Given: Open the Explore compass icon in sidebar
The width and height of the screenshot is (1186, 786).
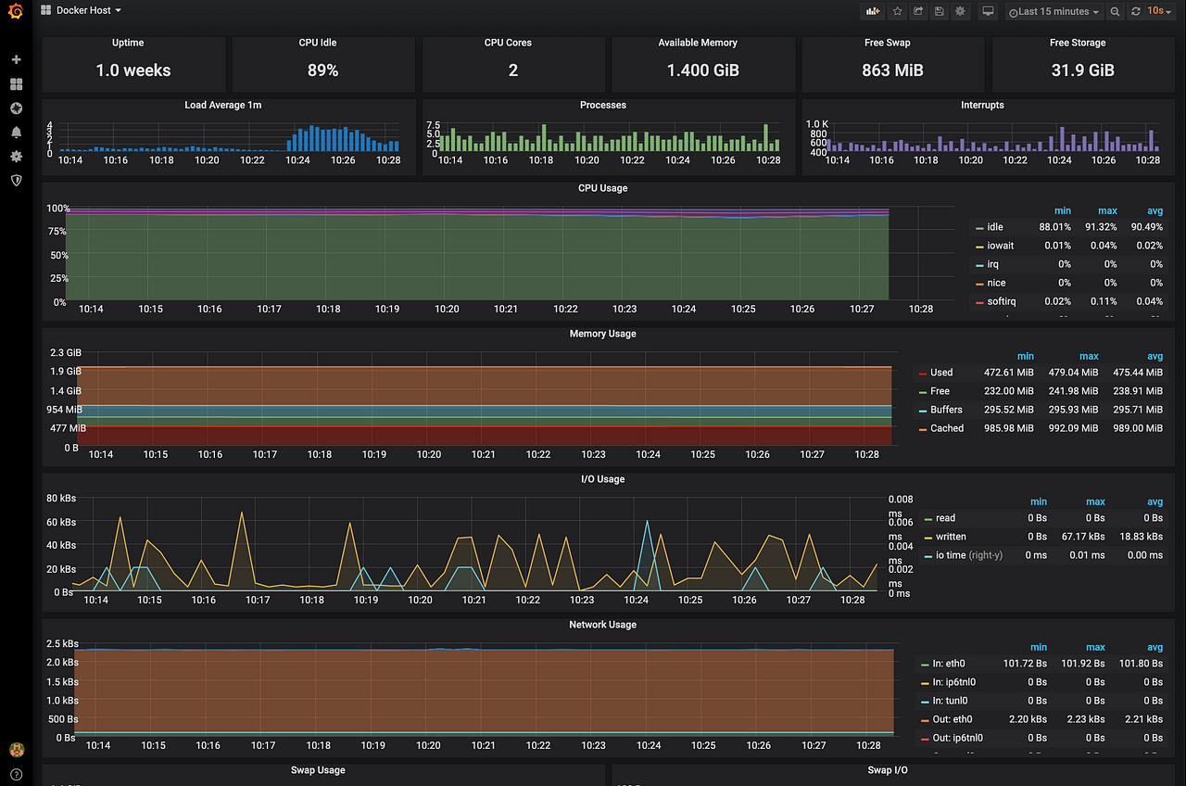Looking at the screenshot, I should click(x=16, y=108).
